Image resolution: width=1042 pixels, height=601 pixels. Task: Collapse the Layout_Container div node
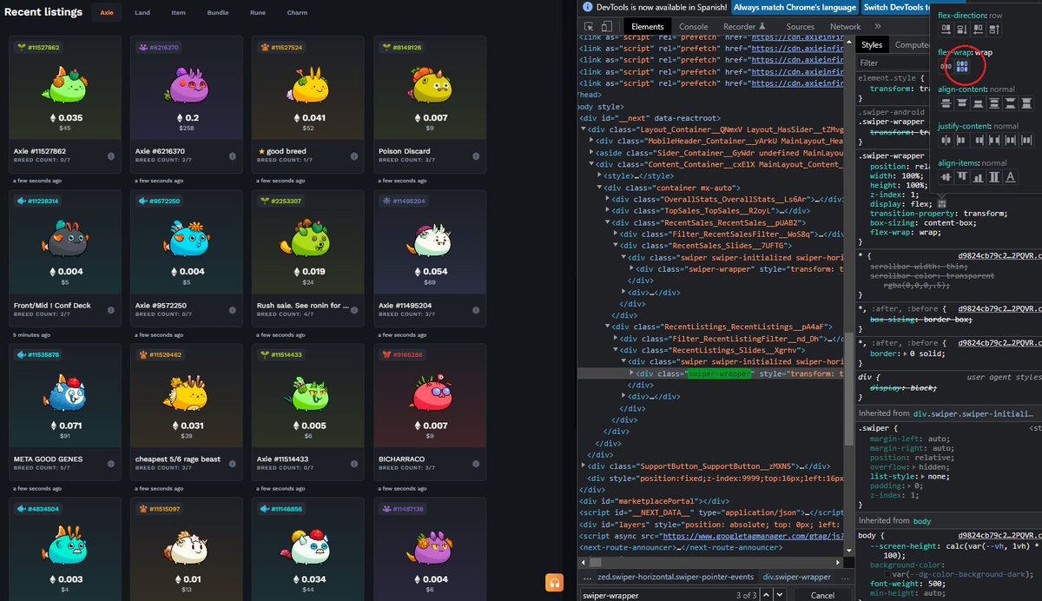584,129
